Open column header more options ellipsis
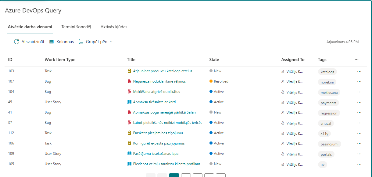372x177 pixels. click(x=356, y=60)
